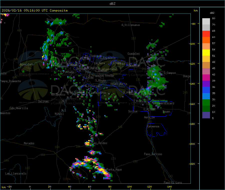Click the '0' tick on the bottom axis
The width and height of the screenshot is (225, 190).
(x=30, y=187)
